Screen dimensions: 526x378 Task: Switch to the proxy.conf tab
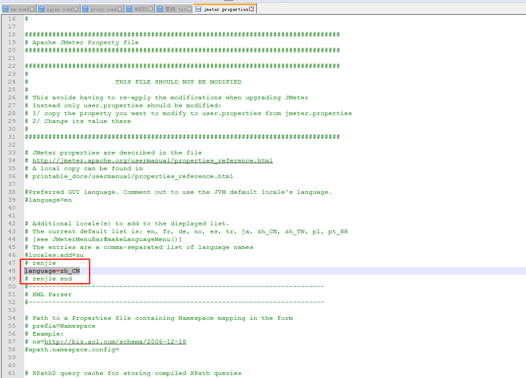tap(103, 9)
